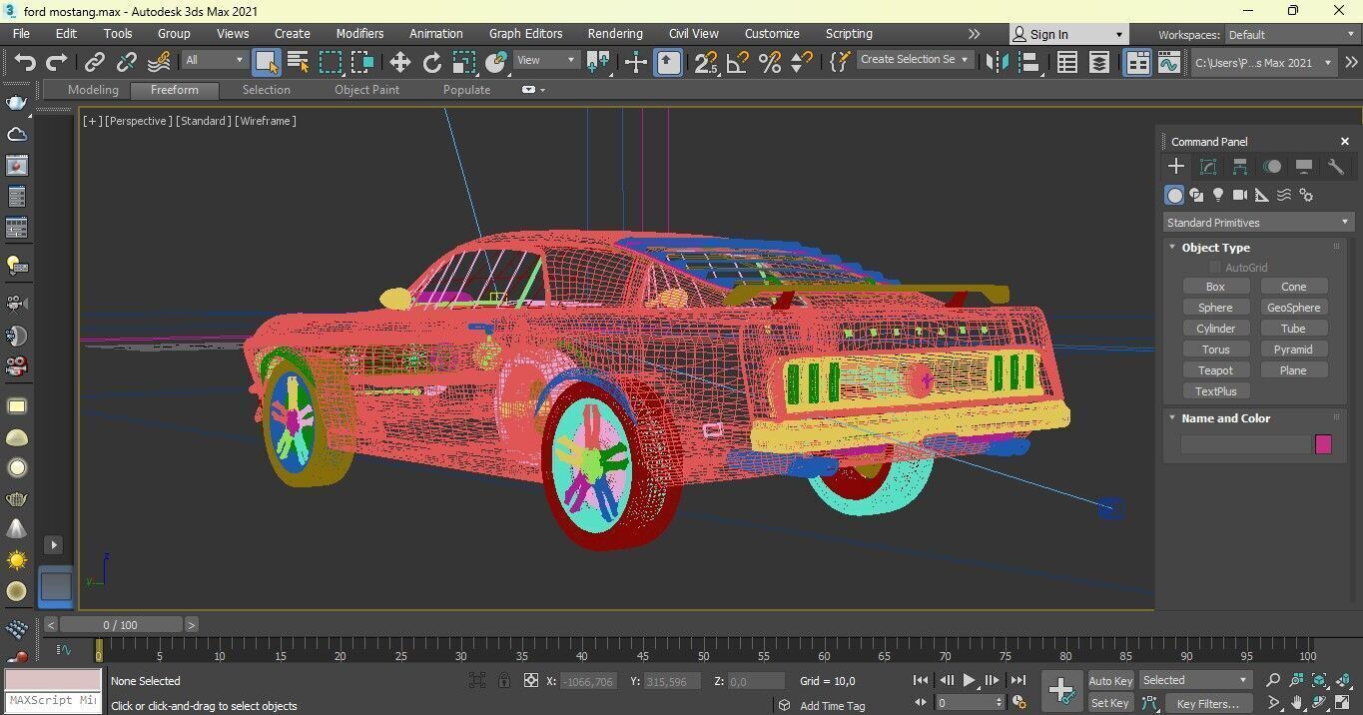Image resolution: width=1363 pixels, height=715 pixels.
Task: Toggle the Scene Explorer
Action: (x=1067, y=62)
